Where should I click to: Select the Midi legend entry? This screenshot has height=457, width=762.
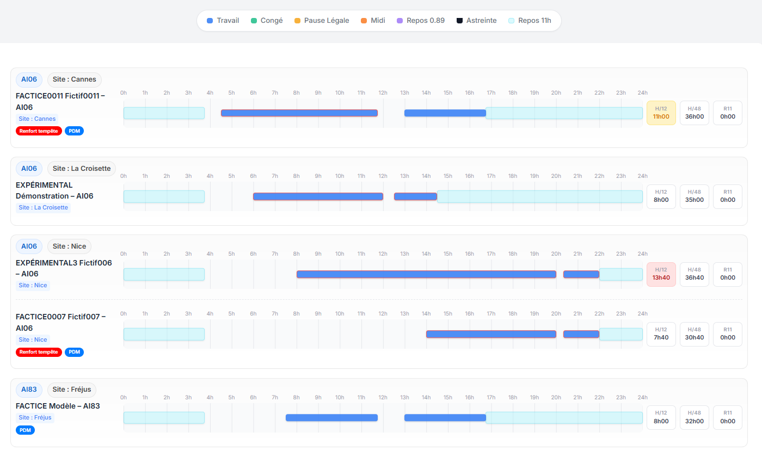[x=373, y=21]
